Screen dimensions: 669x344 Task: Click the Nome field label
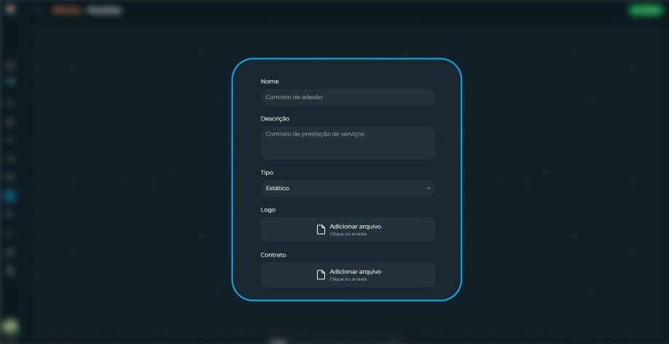click(270, 82)
